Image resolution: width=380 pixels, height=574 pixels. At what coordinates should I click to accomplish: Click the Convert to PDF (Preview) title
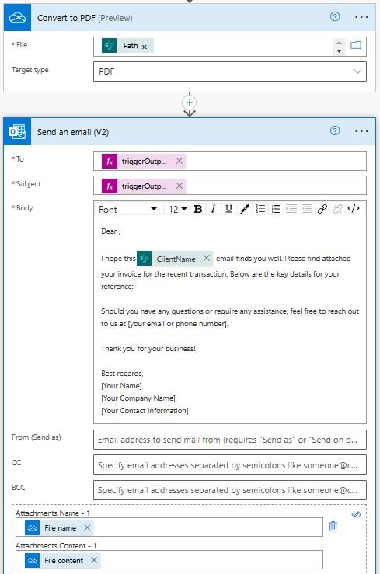pos(85,18)
